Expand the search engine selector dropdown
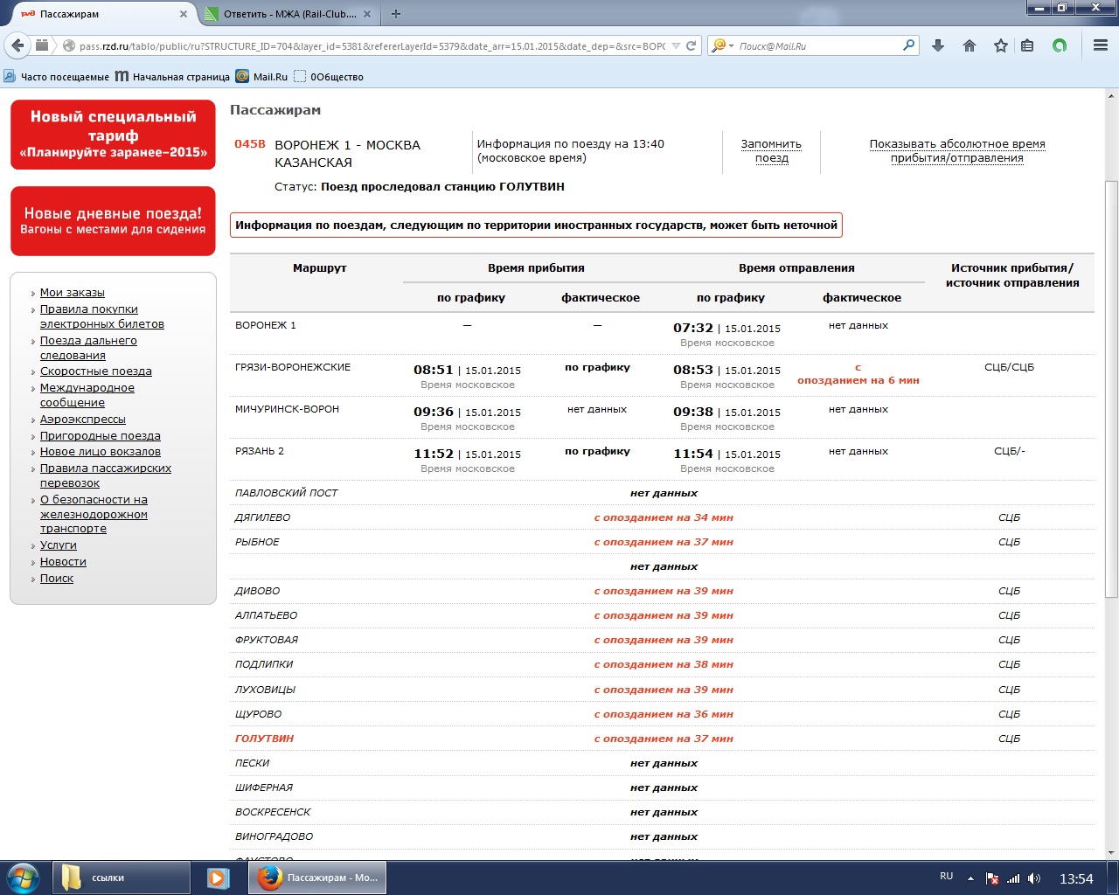The width and height of the screenshot is (1119, 895). [722, 45]
